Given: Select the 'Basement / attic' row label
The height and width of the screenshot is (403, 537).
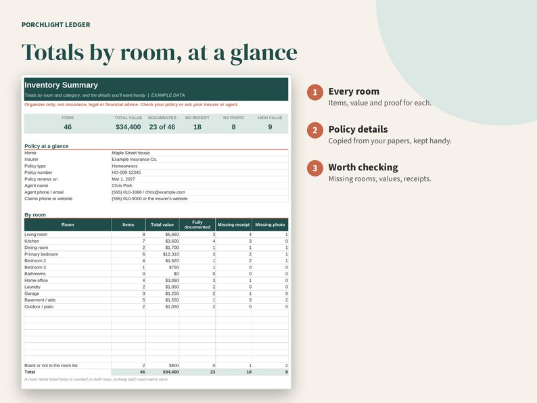Looking at the screenshot, I should (x=40, y=300).
